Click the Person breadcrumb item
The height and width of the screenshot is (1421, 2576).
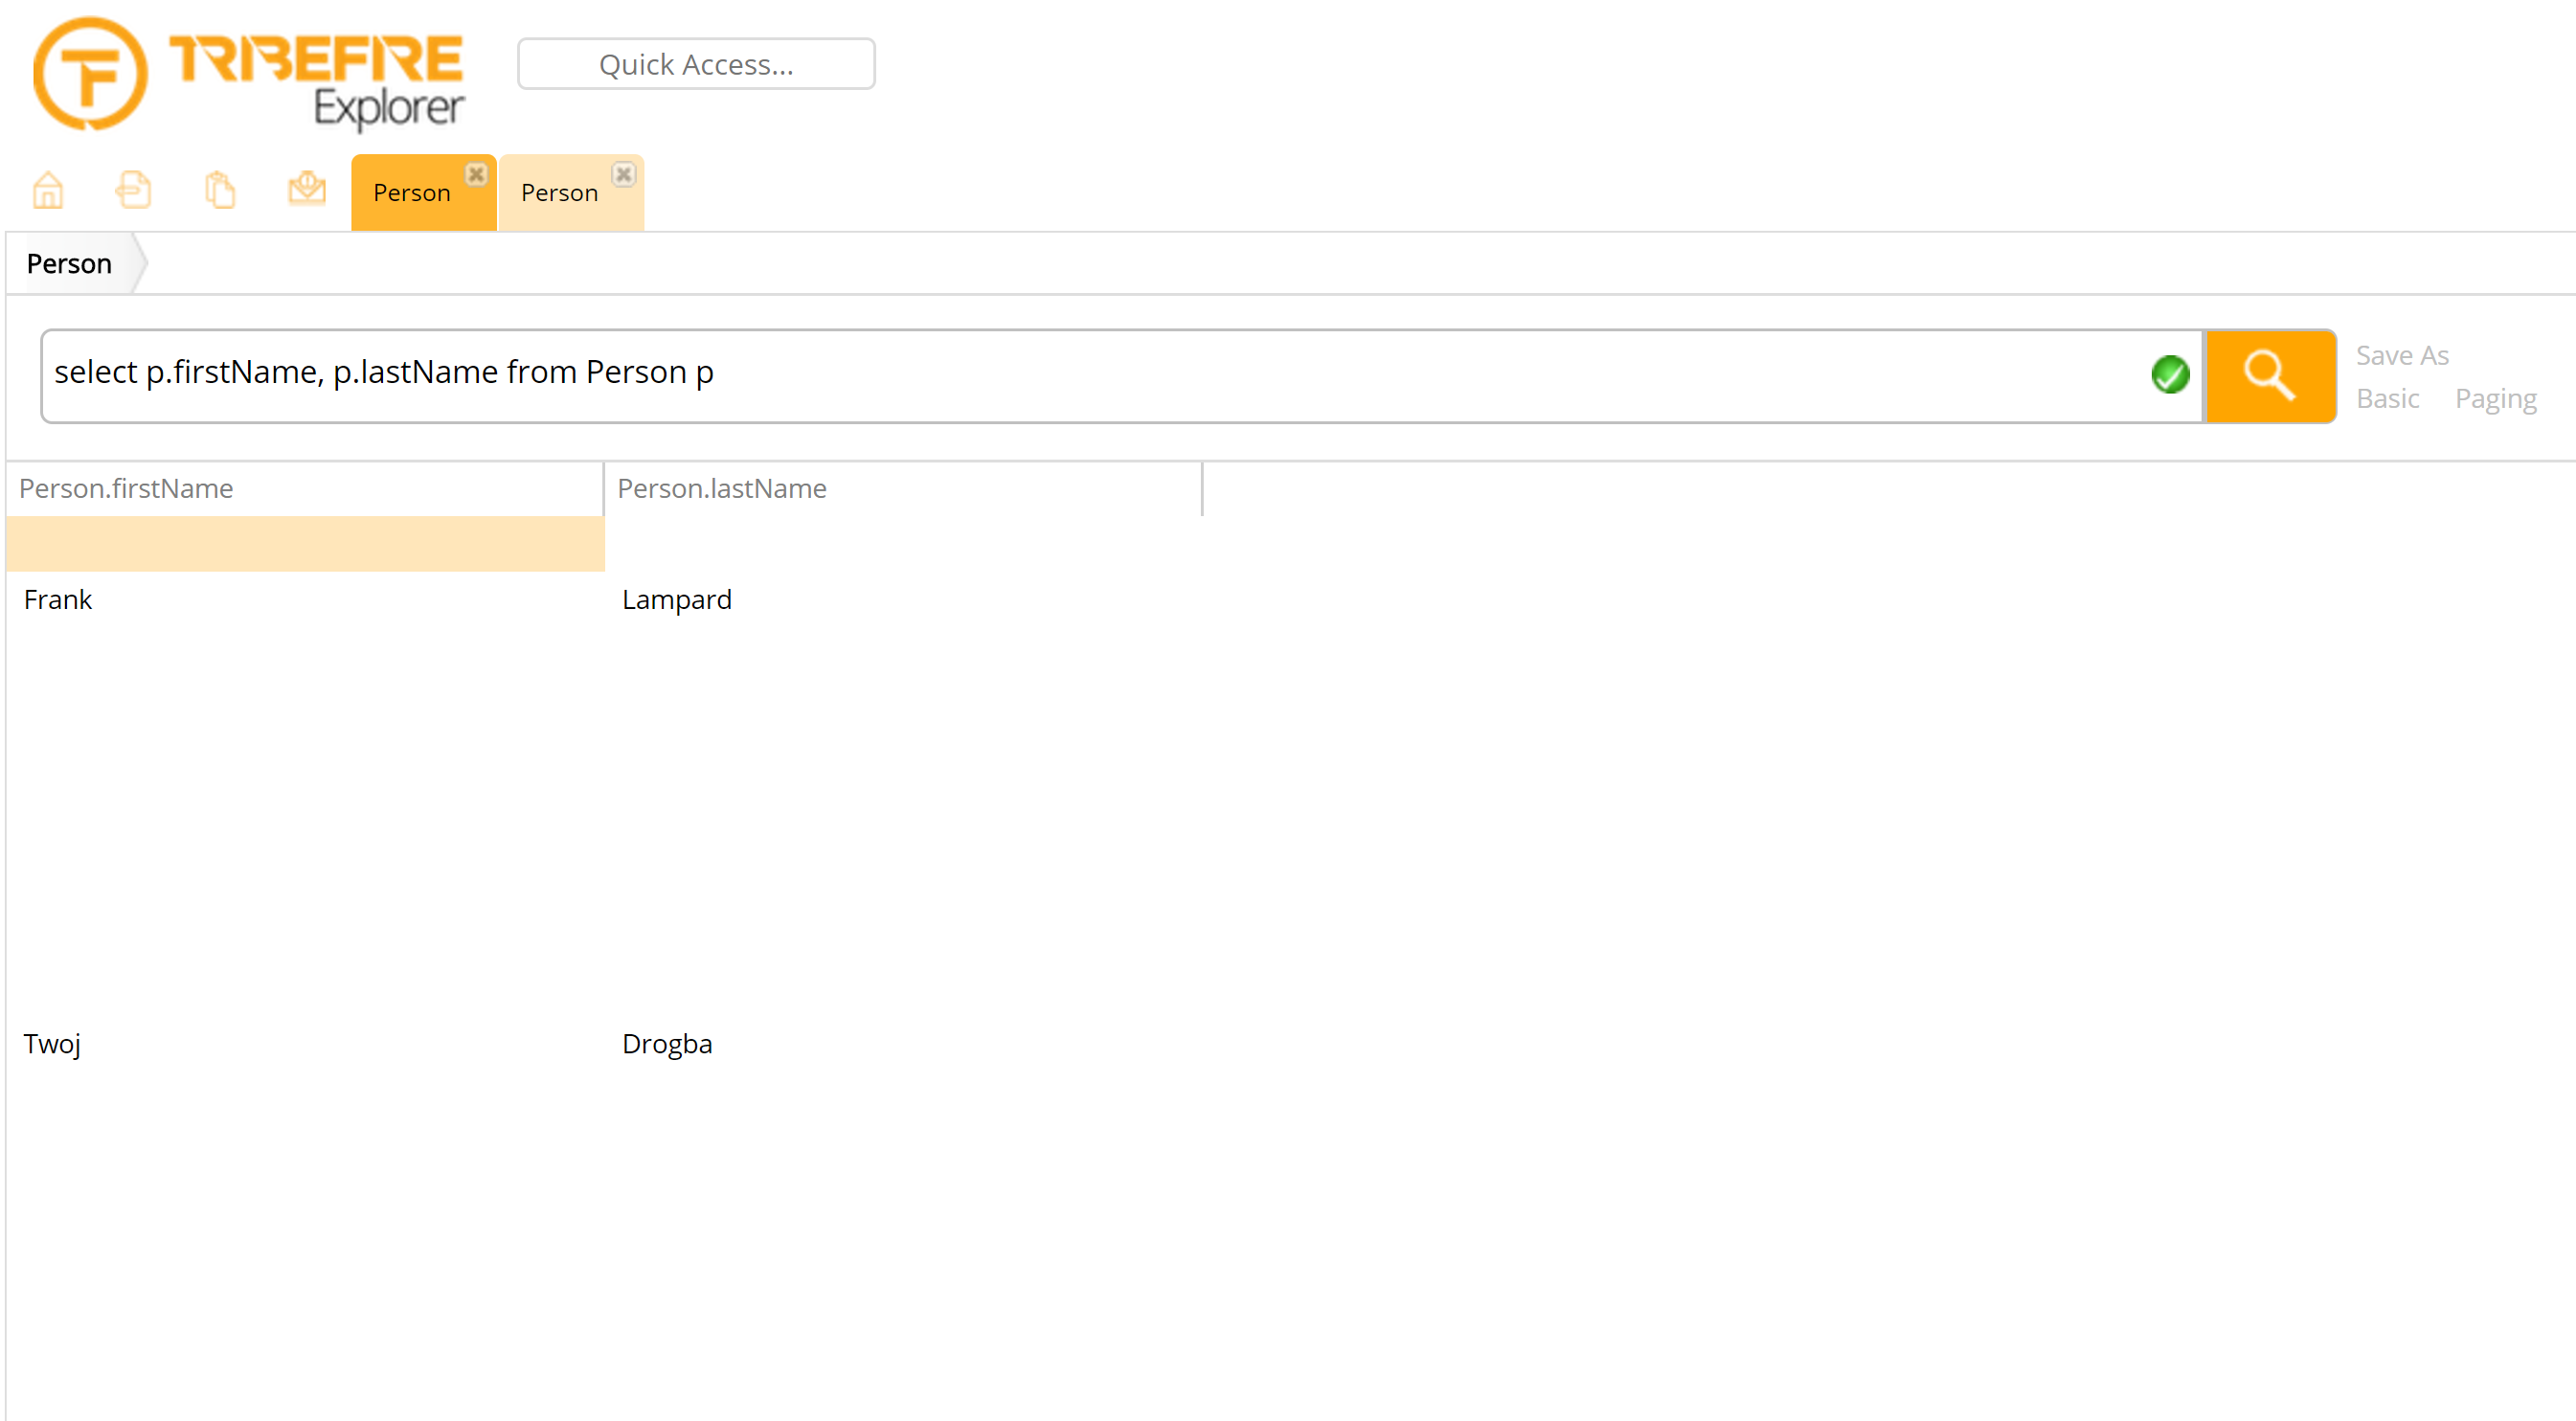click(x=69, y=264)
